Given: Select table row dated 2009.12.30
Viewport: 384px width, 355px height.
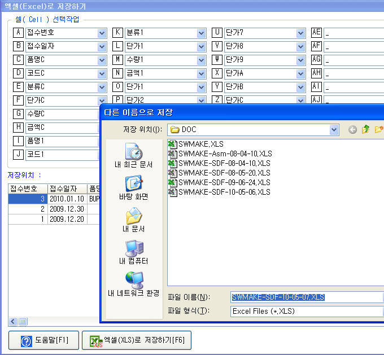Looking at the screenshot, I should (x=54, y=209).
